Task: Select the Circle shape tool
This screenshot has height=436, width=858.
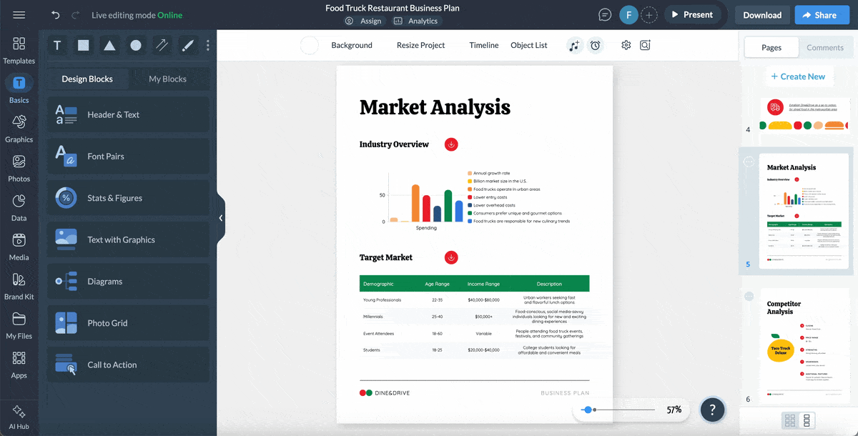Action: tap(135, 45)
